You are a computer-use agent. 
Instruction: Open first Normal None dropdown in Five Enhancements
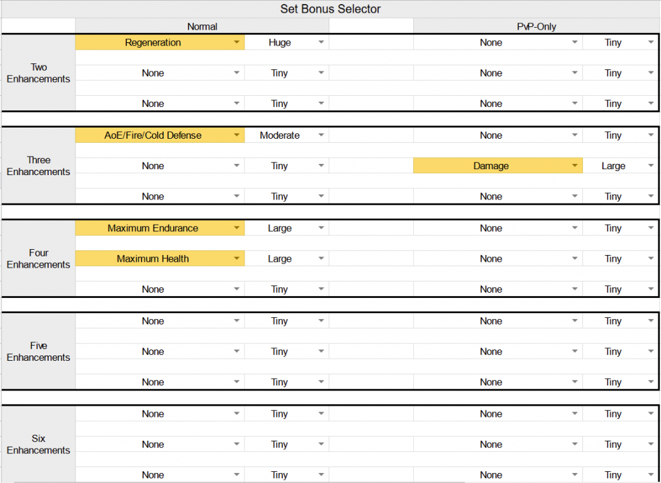point(237,321)
